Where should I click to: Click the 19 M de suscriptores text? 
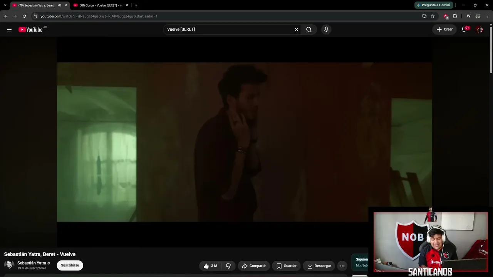(32, 268)
